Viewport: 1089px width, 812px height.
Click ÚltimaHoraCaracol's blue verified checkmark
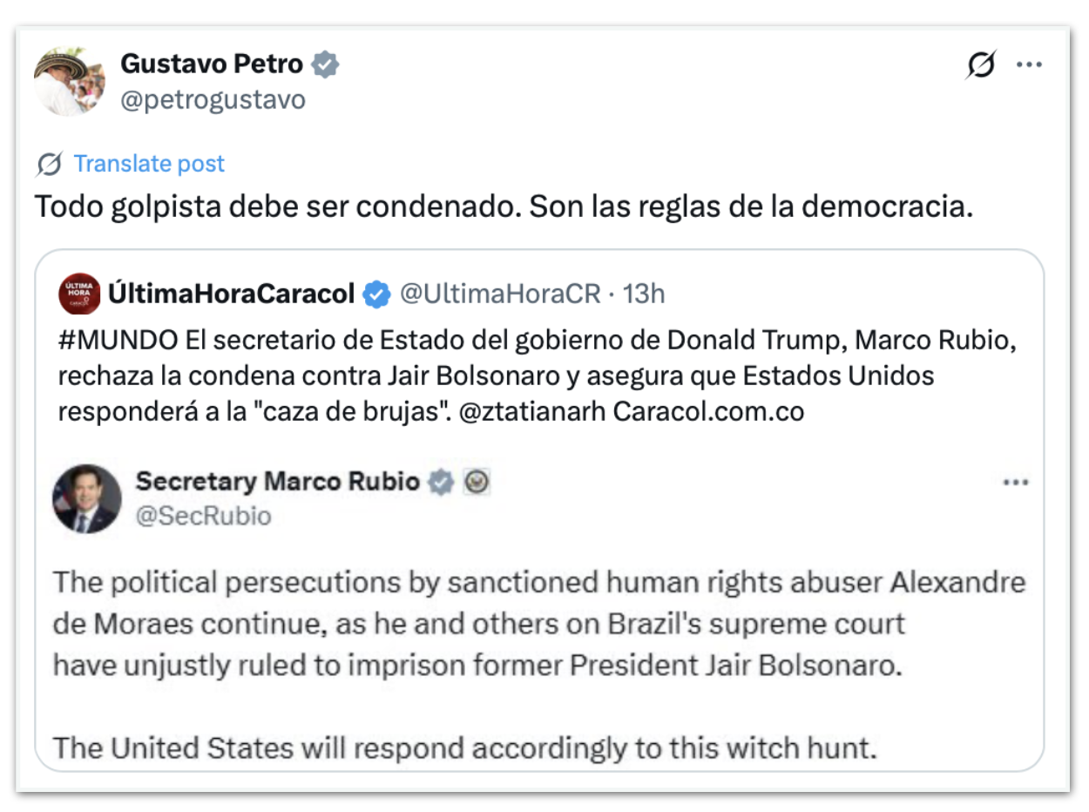376,294
